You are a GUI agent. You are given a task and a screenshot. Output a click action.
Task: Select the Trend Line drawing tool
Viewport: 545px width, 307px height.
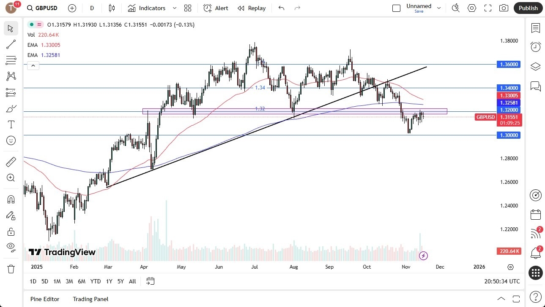pyautogui.click(x=11, y=44)
